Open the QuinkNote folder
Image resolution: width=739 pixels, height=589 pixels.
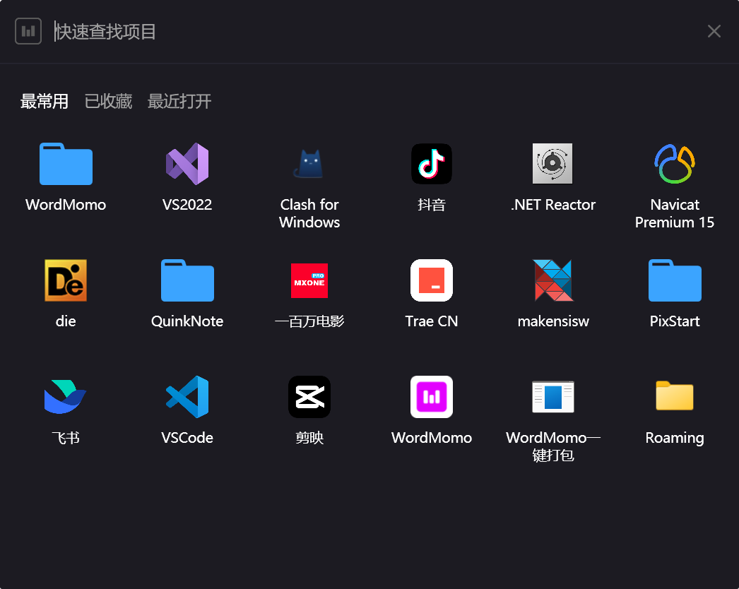pyautogui.click(x=187, y=280)
